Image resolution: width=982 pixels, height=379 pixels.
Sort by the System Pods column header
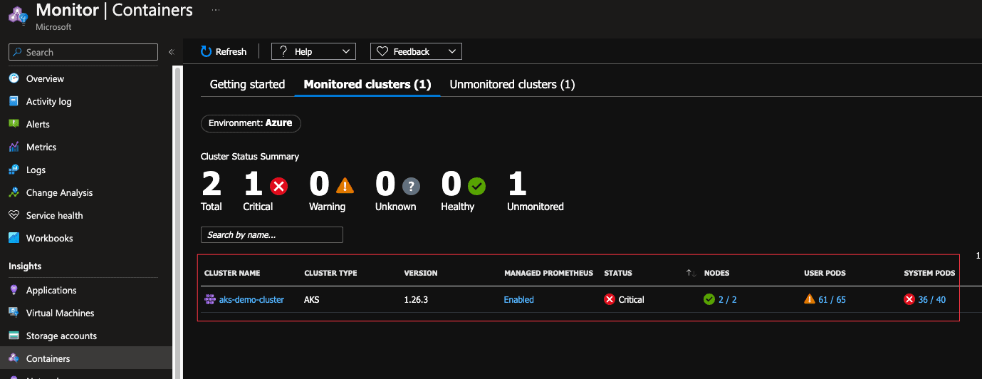[929, 273]
